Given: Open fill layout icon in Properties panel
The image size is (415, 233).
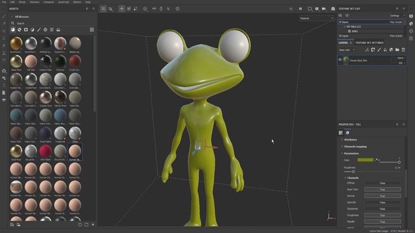Looking at the screenshot, I should (x=340, y=133).
